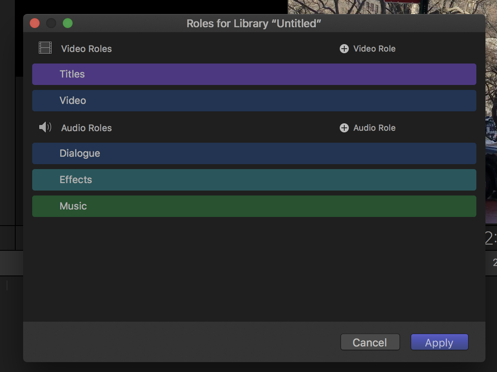Screen dimensions: 497x372
Task: Click the Titles role name text
Action: (x=72, y=74)
